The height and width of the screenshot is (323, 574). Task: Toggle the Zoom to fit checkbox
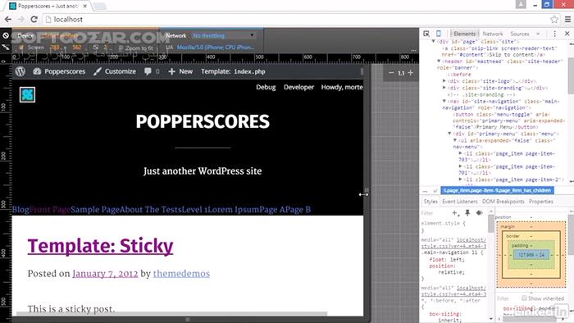121,48
